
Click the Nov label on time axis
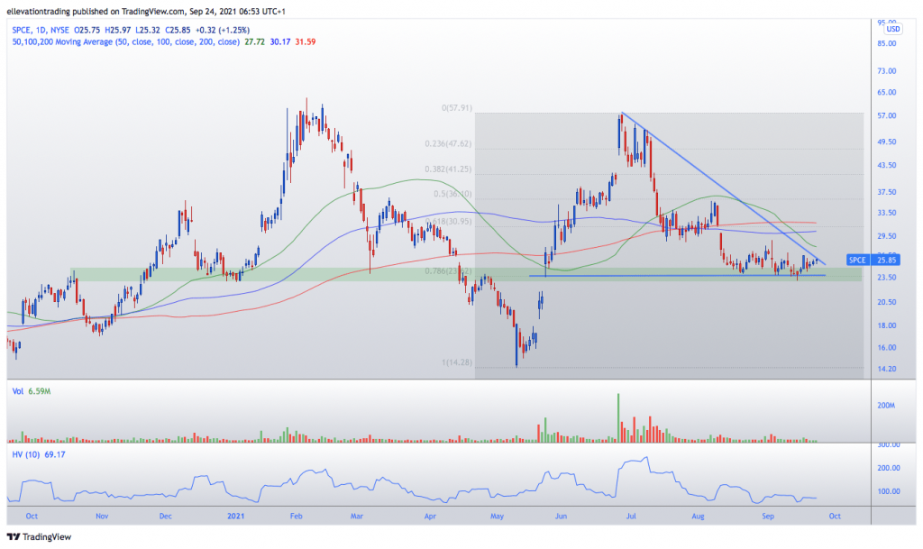[x=102, y=516]
